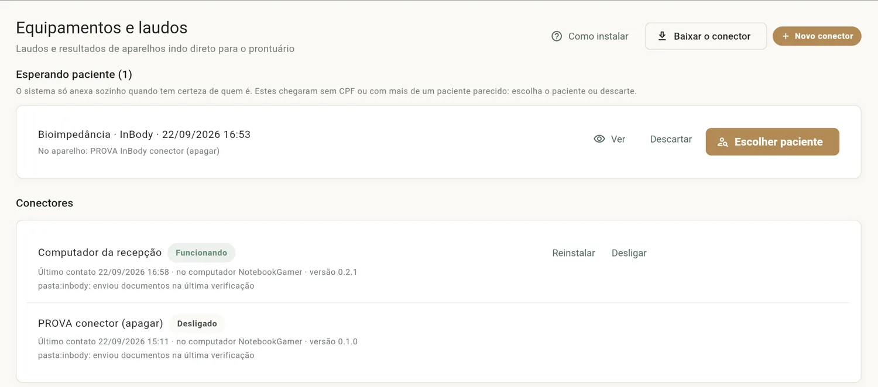Open the Como instalar help link
This screenshot has height=387, width=878.
[x=590, y=36]
